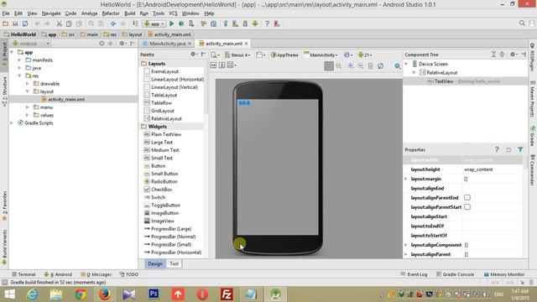Open the Nexus 4 device dropdown
This screenshot has width=537, height=302.
[x=237, y=55]
